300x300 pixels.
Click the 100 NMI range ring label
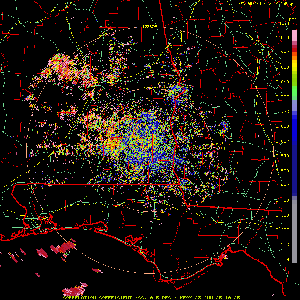pos(150,26)
